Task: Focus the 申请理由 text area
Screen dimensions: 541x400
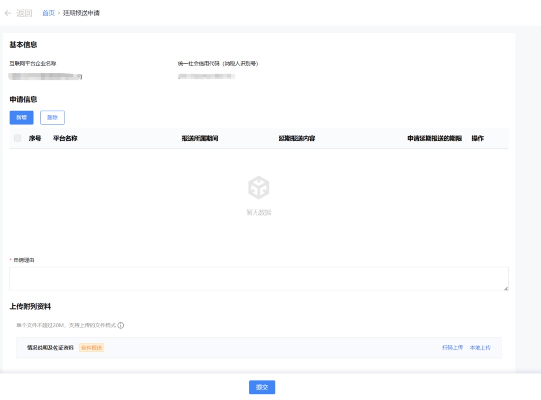Action: coord(258,279)
